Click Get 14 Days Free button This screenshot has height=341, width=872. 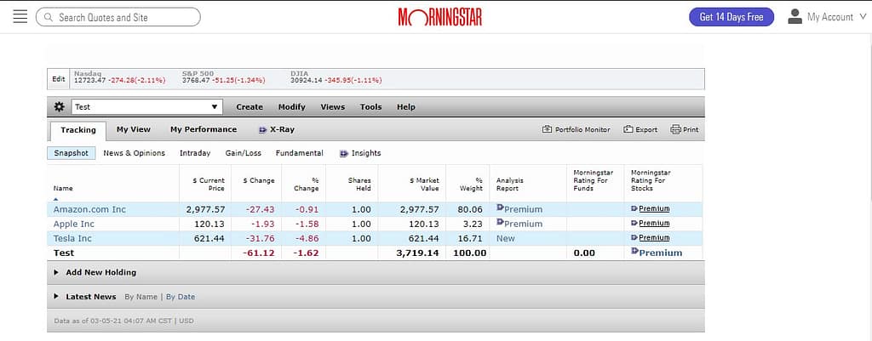pyautogui.click(x=731, y=17)
